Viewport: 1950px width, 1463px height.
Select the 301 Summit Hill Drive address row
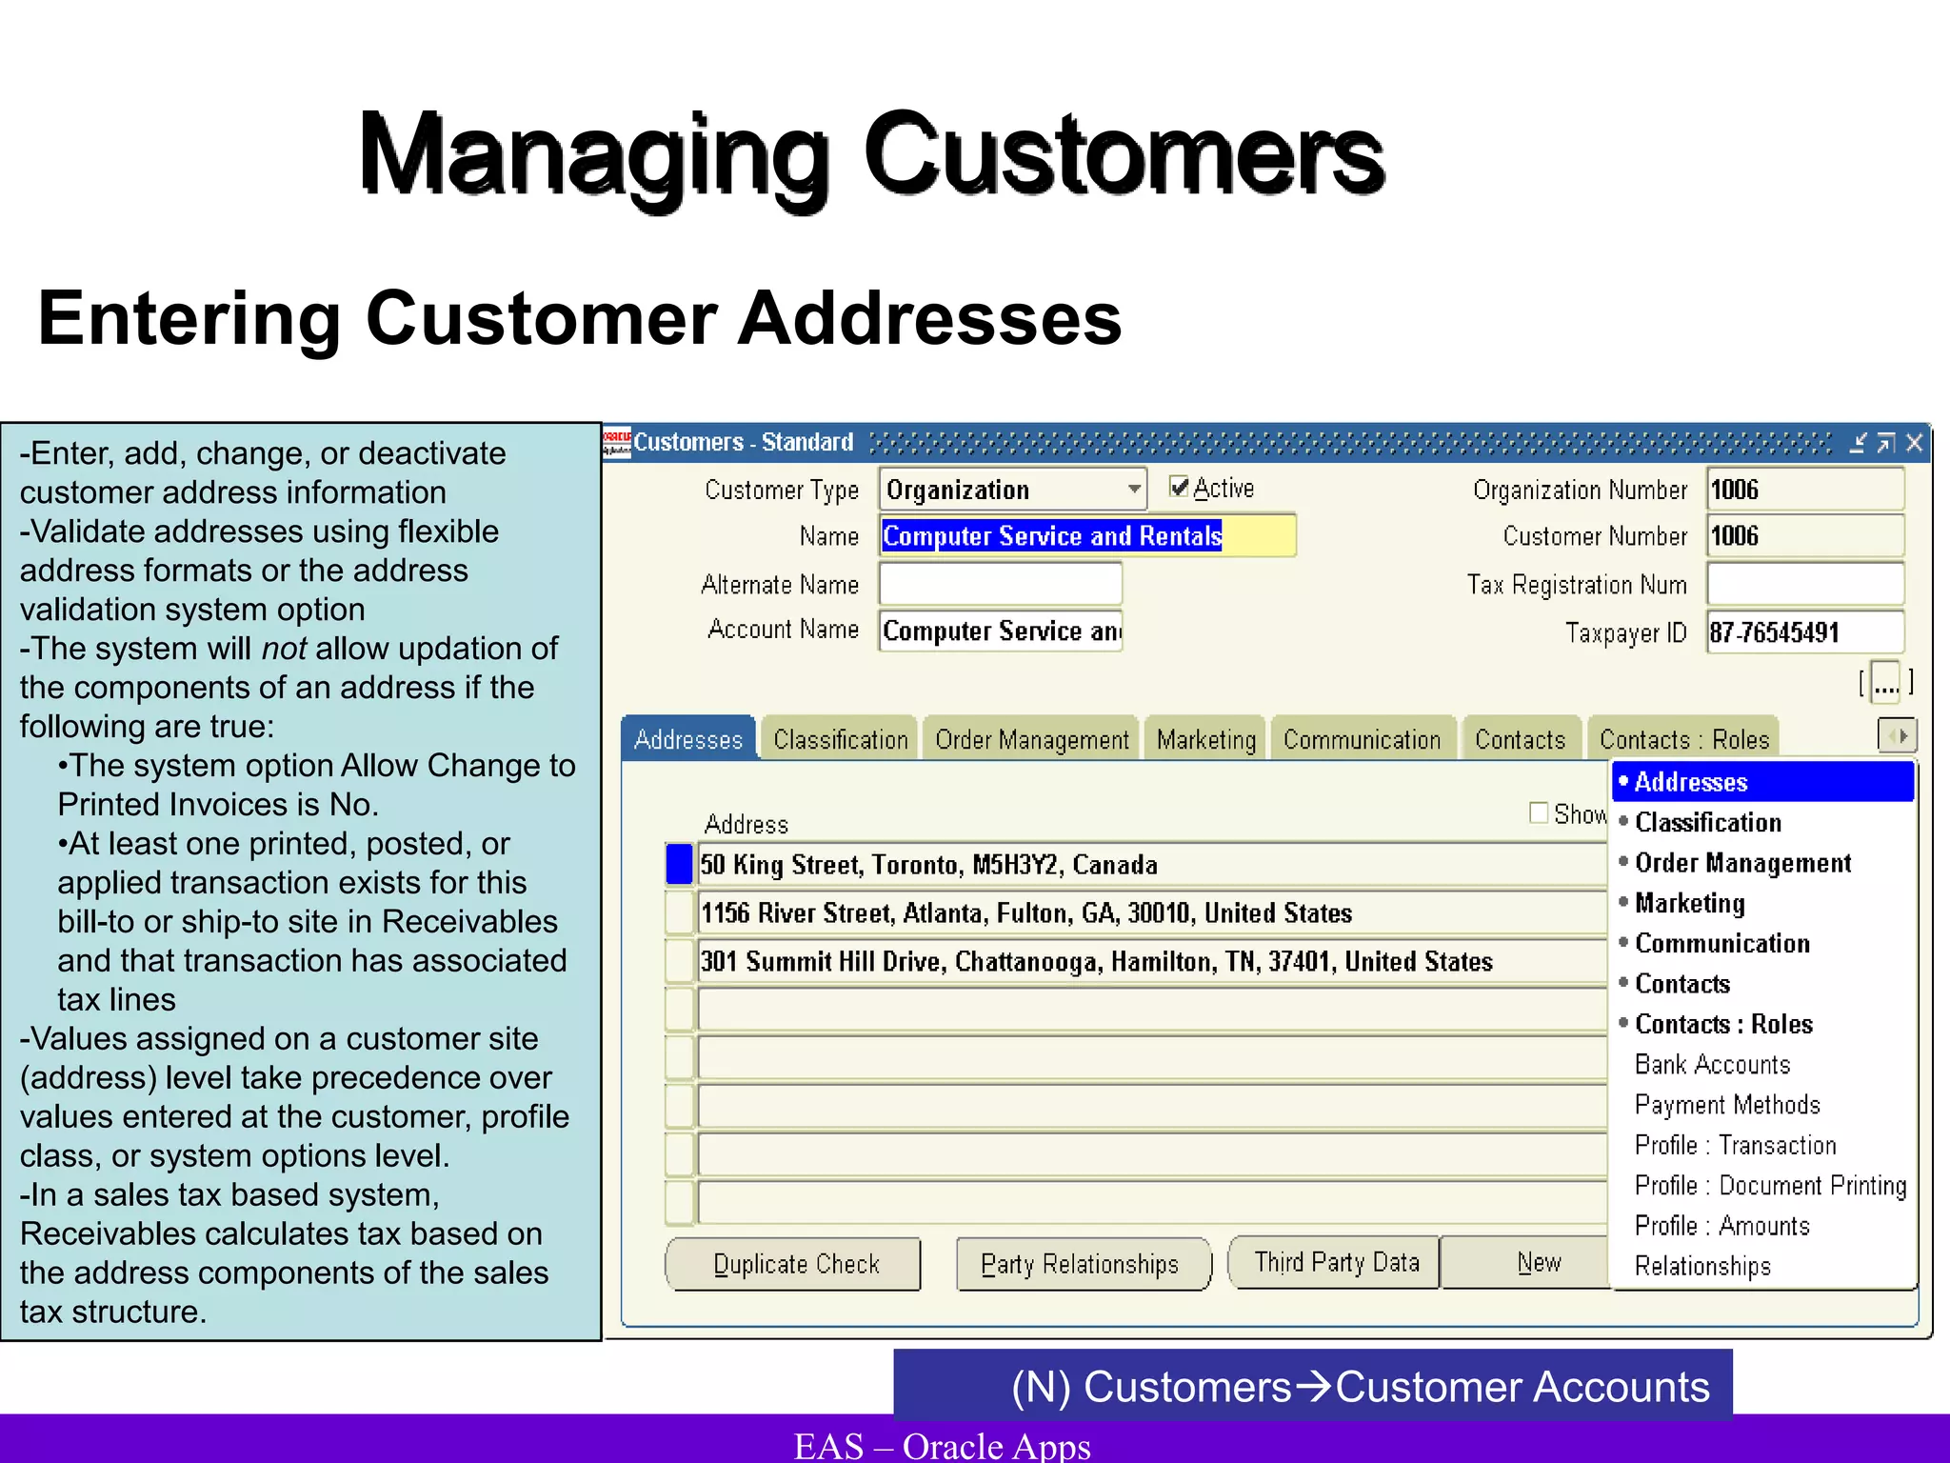(1152, 962)
